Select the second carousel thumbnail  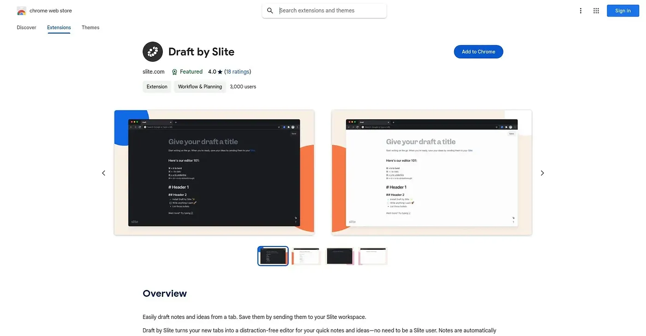306,256
